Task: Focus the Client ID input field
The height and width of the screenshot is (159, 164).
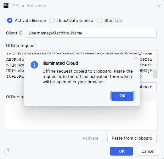Action: [91, 33]
